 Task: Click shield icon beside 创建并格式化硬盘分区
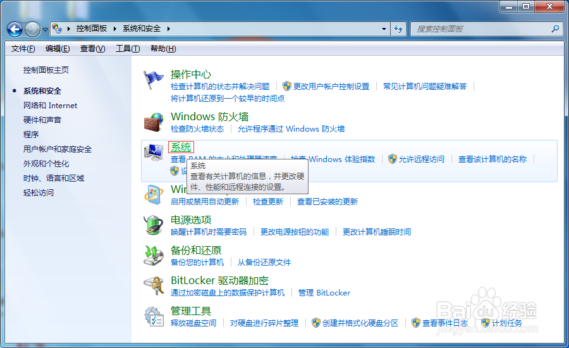316,323
